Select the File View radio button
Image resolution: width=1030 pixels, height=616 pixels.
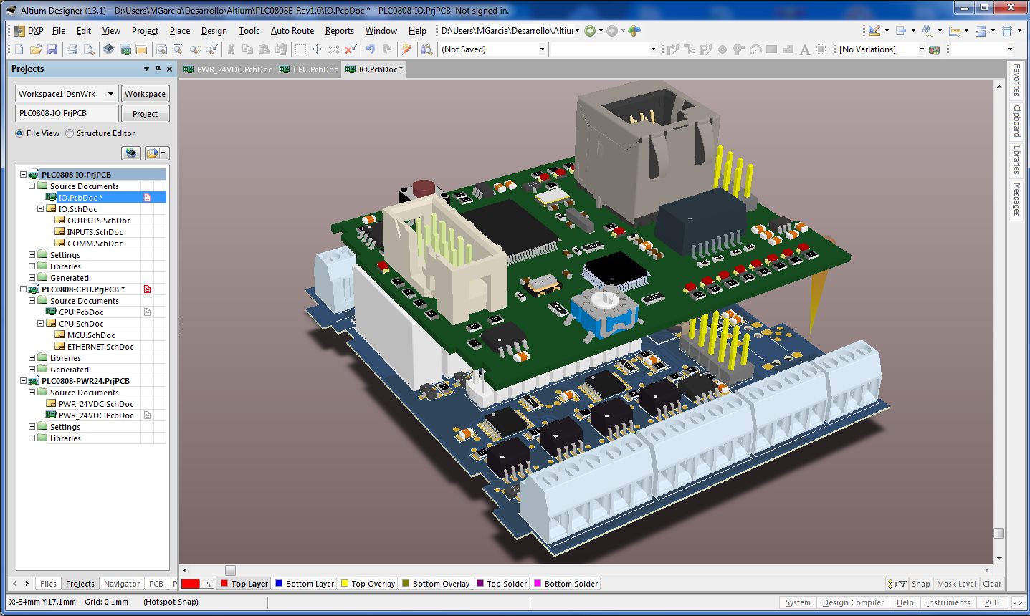[19, 133]
